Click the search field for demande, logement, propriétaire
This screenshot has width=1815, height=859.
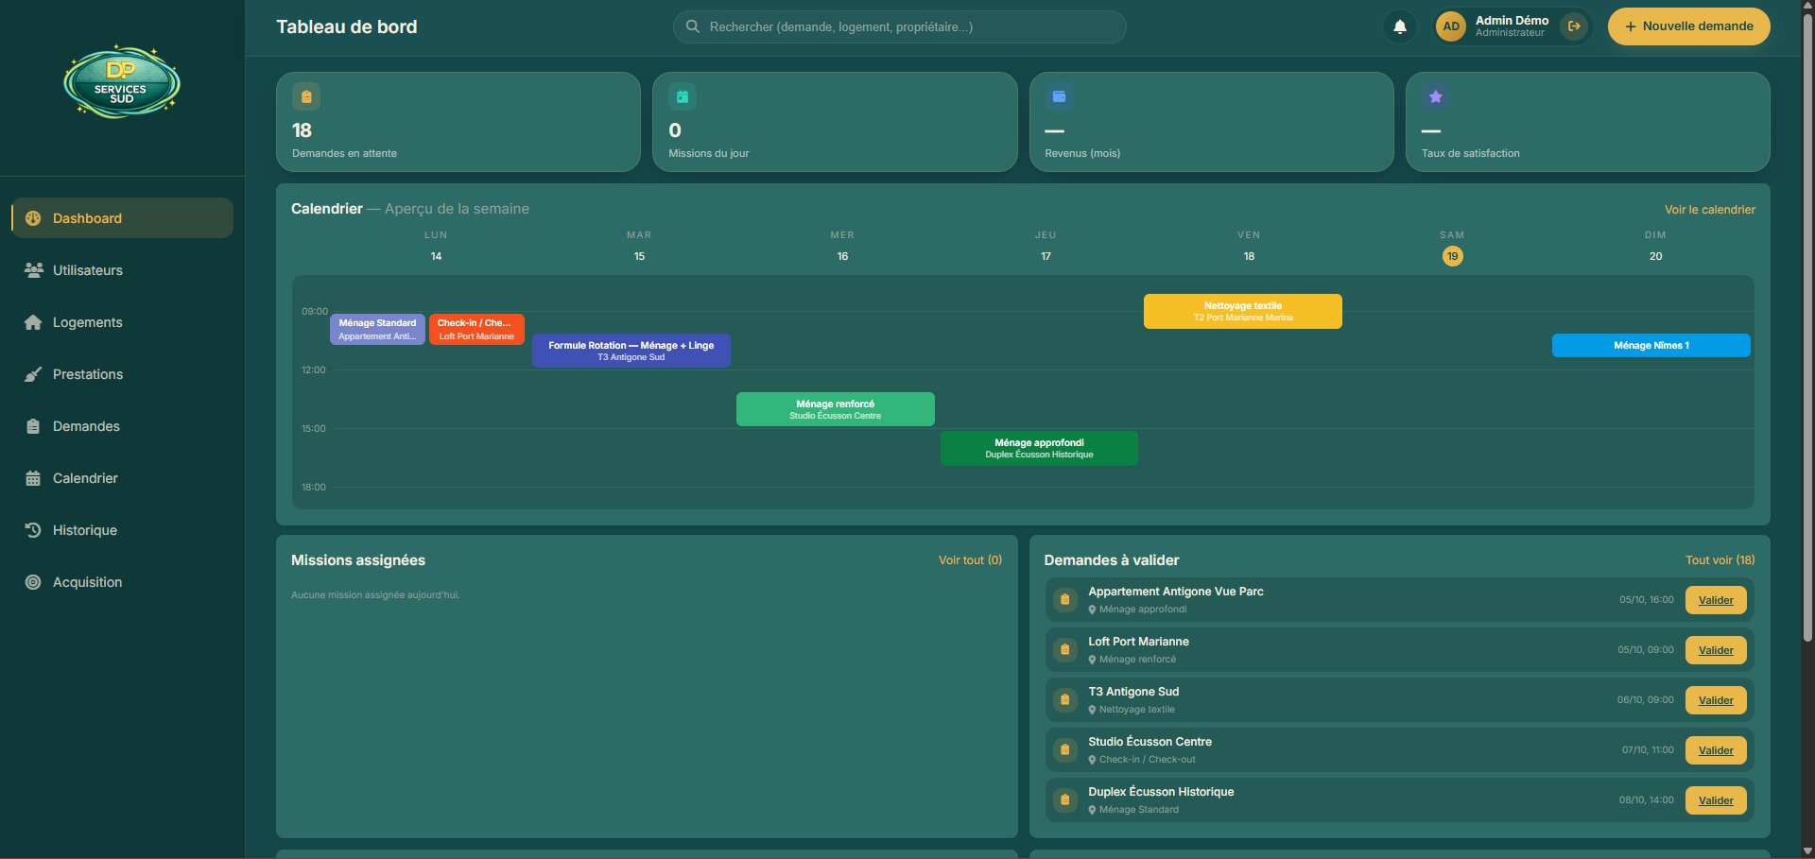click(899, 26)
